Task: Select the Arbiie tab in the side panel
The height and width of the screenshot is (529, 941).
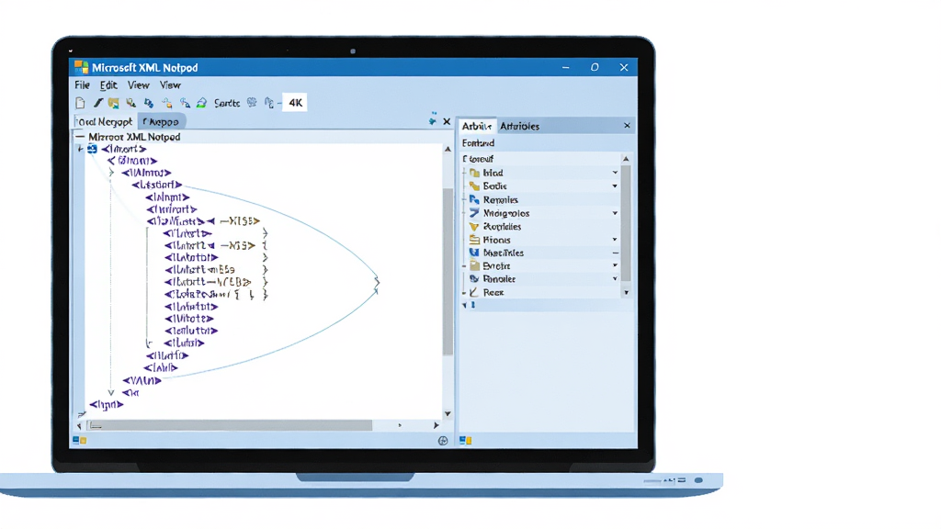Action: (477, 126)
